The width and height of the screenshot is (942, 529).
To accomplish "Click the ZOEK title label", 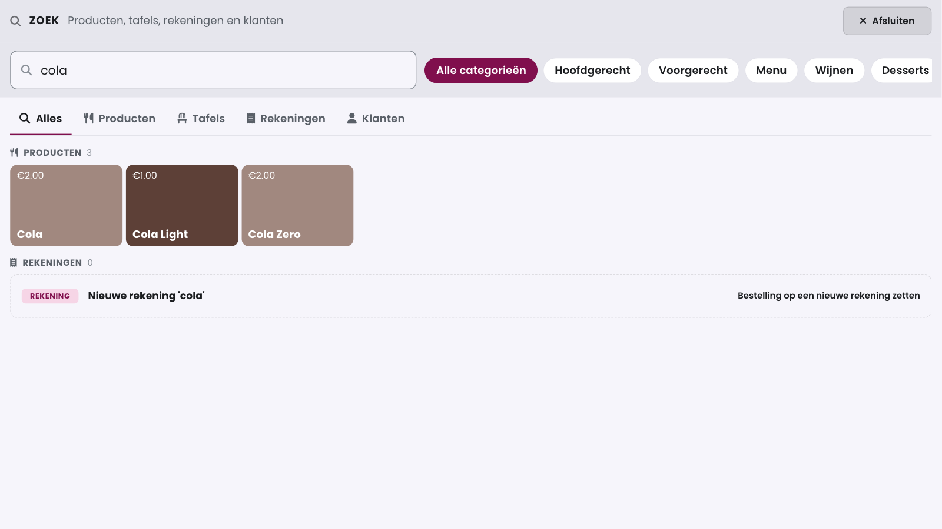I will point(44,21).
